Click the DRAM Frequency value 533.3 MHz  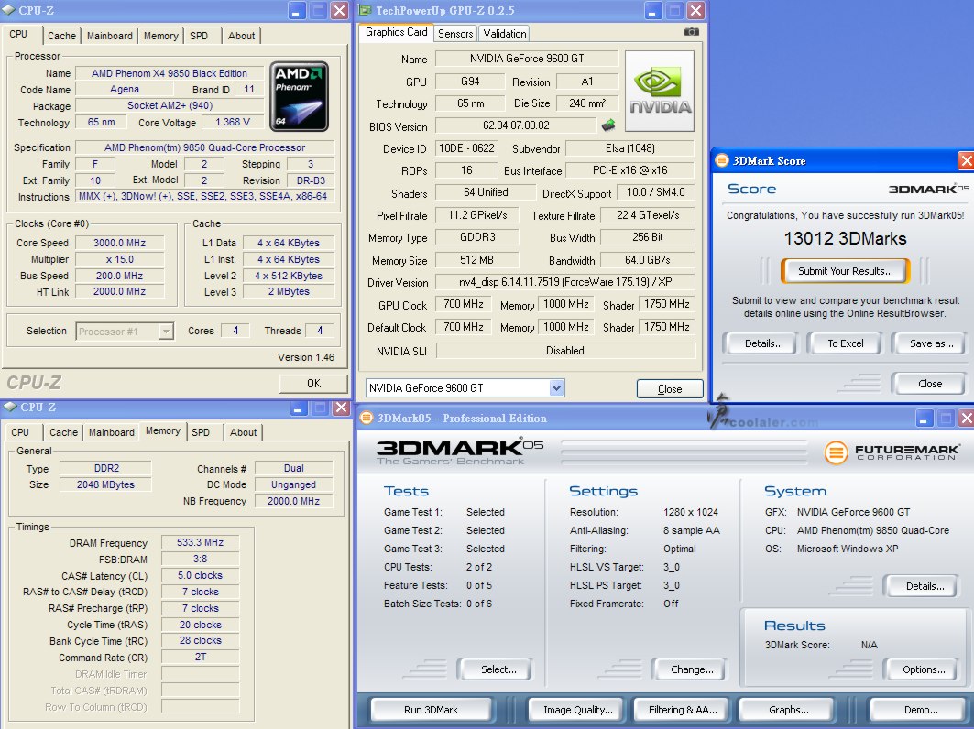[x=200, y=542]
